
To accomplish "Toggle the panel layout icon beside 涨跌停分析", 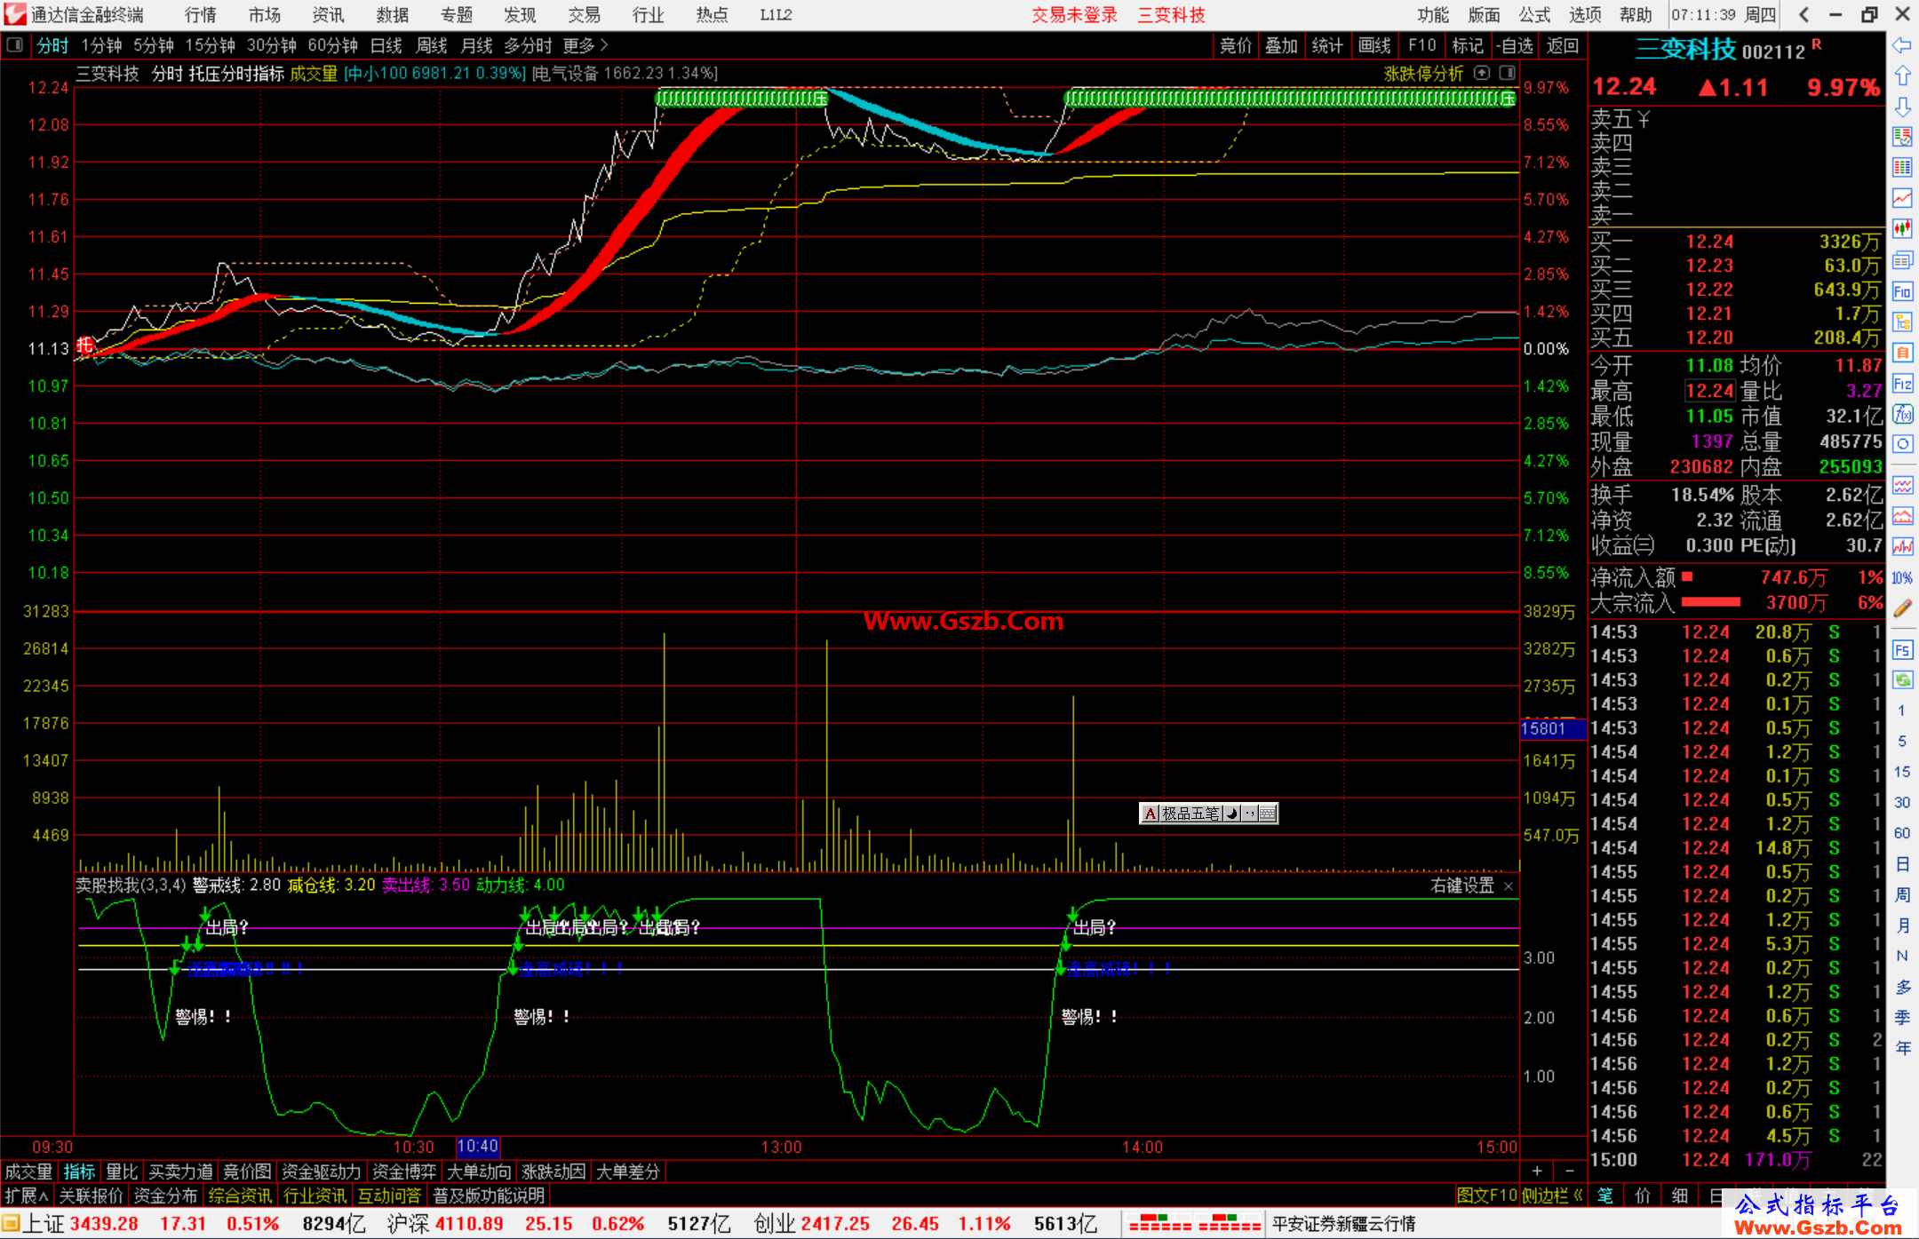I will point(1507,73).
